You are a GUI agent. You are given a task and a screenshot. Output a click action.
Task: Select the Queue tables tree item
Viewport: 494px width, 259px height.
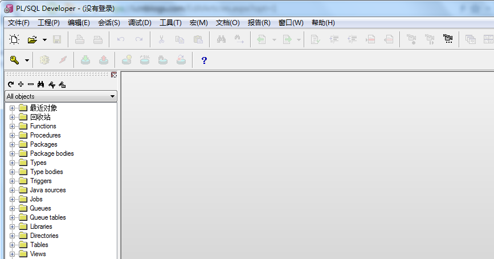click(x=48, y=218)
